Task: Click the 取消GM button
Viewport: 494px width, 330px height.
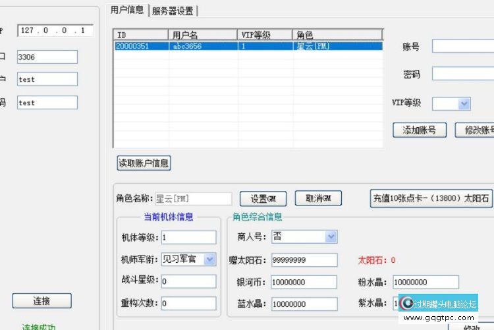Action: [318, 198]
